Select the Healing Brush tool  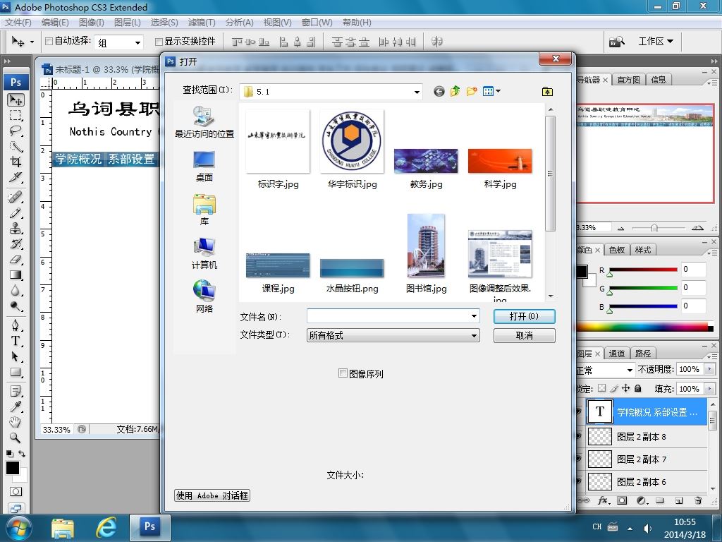click(x=16, y=198)
